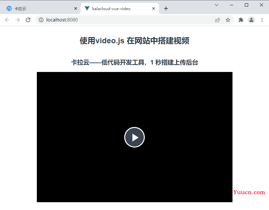Click the Vue favicon on kalacloud tab
The image size is (269, 210).
(87, 8)
